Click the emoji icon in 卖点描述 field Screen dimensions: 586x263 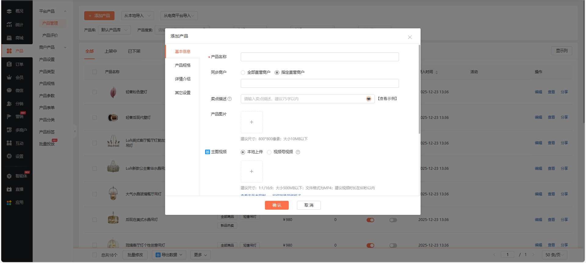[x=369, y=99]
